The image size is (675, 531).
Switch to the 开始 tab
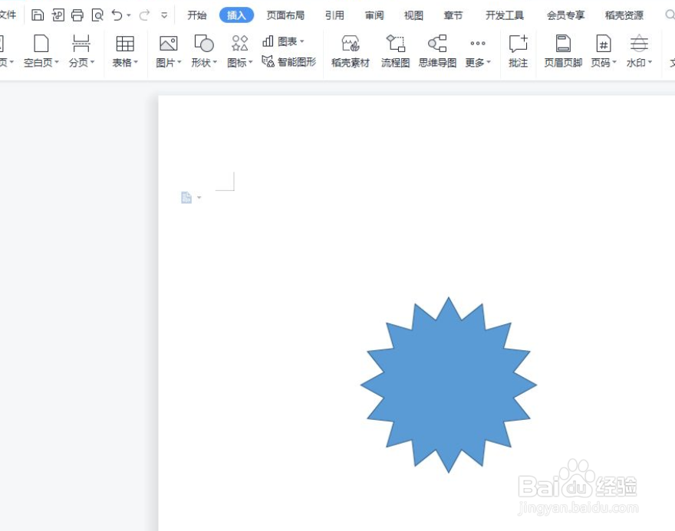[196, 15]
